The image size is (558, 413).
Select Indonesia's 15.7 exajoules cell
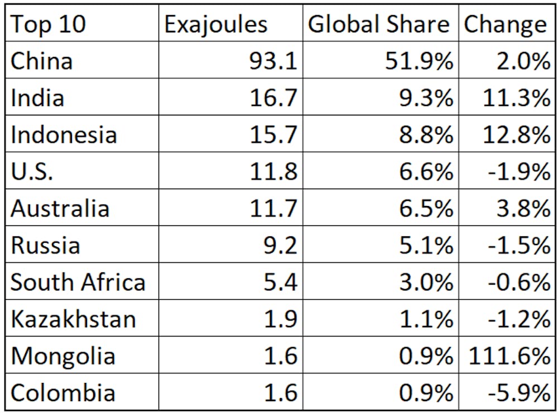[x=230, y=133]
